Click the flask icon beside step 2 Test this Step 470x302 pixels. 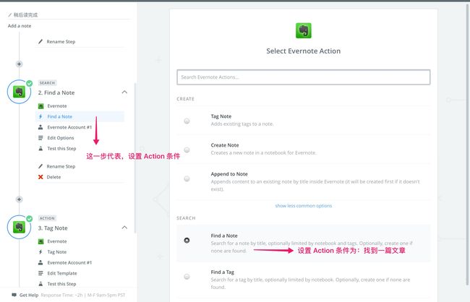click(40, 148)
